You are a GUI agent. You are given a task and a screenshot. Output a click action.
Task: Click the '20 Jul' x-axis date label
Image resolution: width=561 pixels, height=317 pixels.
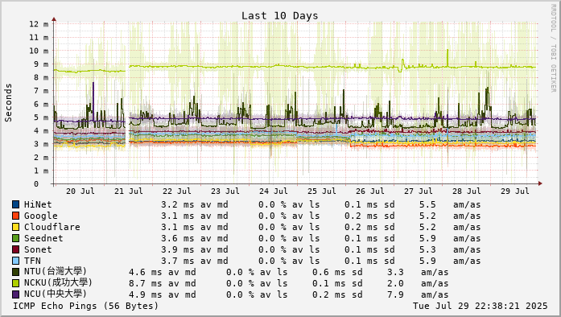(x=80, y=191)
